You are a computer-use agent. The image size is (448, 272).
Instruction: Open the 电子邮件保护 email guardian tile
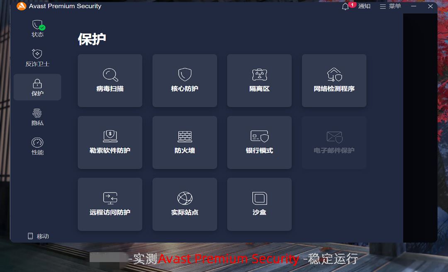click(x=334, y=142)
